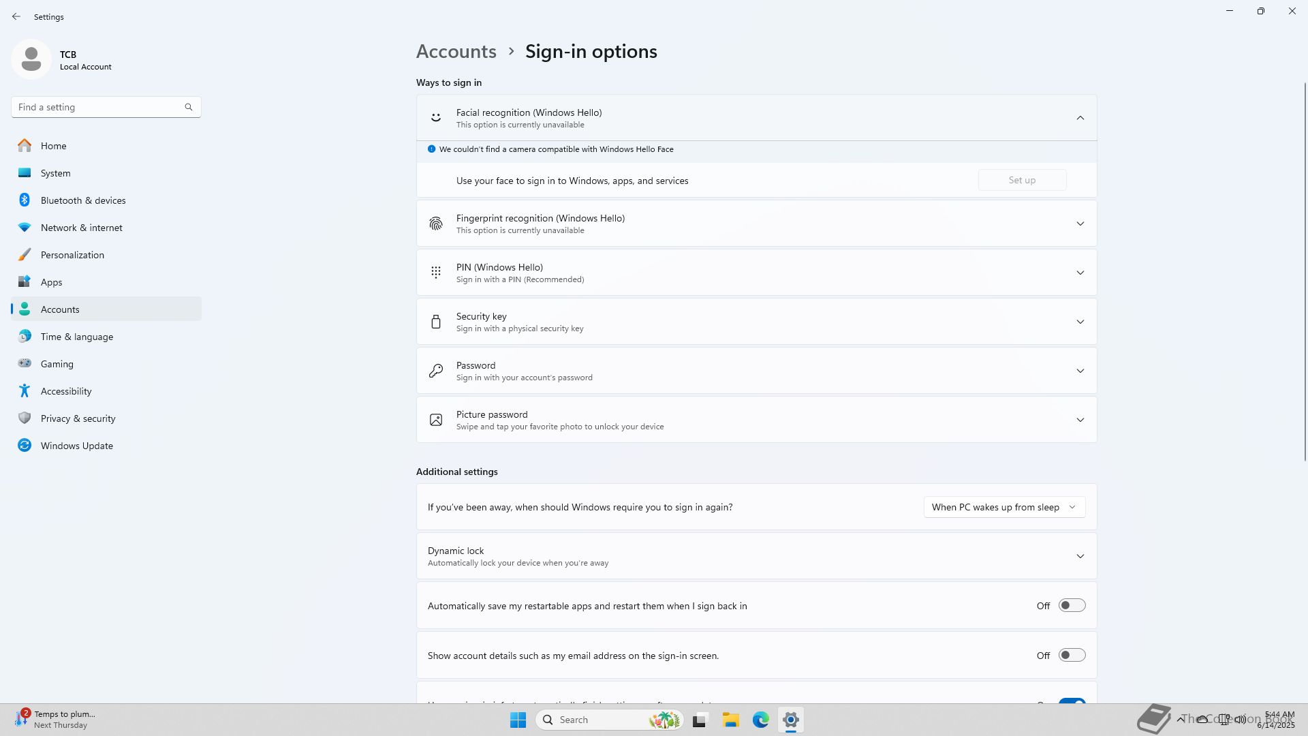1308x736 pixels.
Task: Click the Accounts breadcrumb link
Action: pos(456,52)
